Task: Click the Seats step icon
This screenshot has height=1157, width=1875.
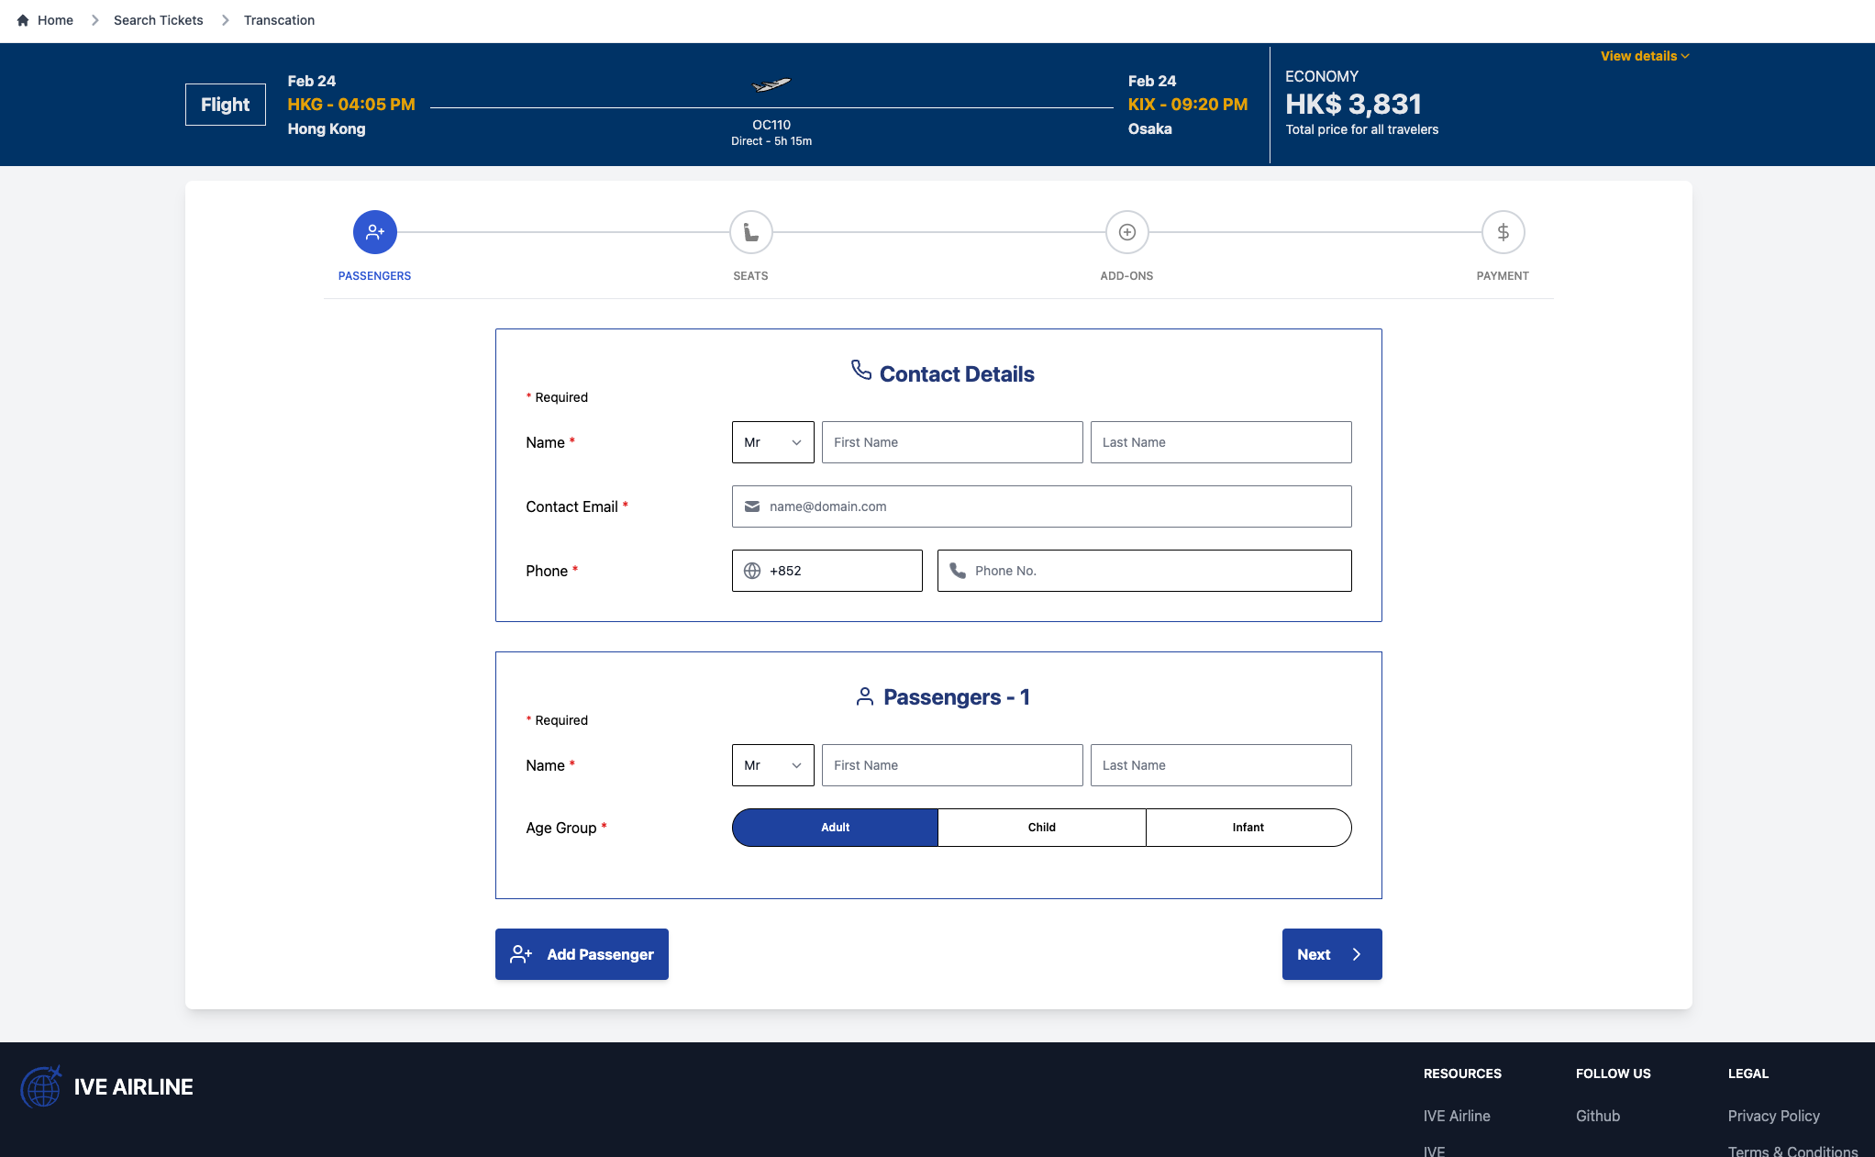Action: click(x=750, y=232)
